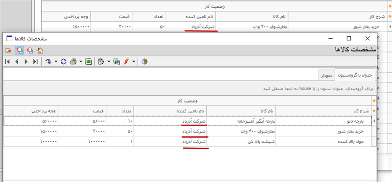Go to the previous record
This screenshot has width=392, height=182.
pyautogui.click(x=17, y=62)
